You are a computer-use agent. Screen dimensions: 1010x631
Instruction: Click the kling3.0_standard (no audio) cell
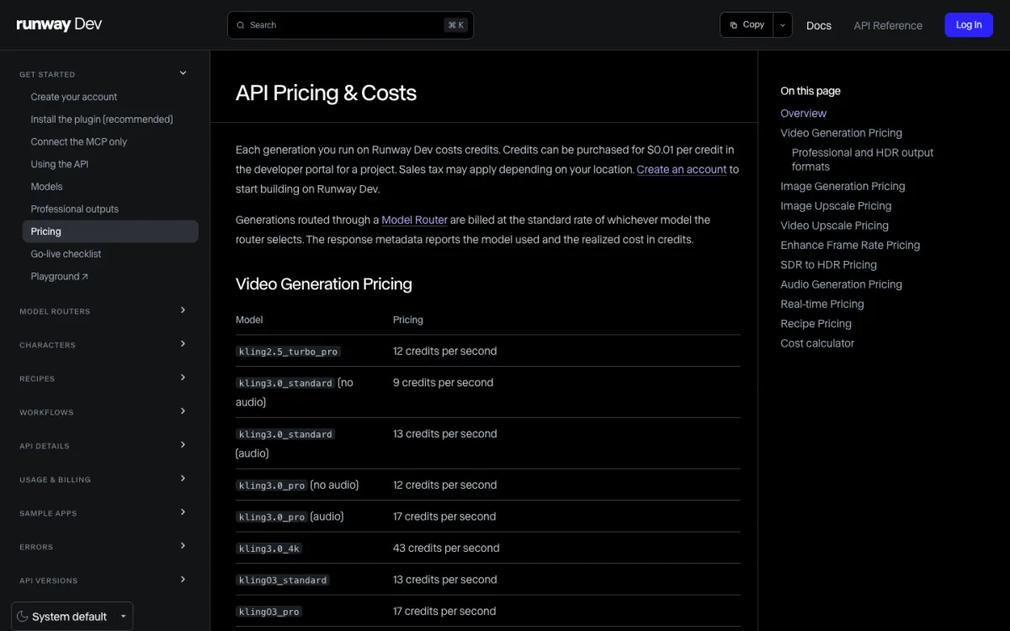click(295, 392)
